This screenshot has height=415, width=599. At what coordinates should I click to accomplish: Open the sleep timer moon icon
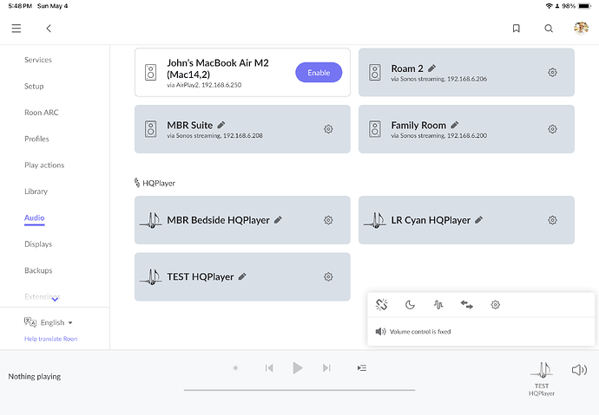(x=410, y=304)
